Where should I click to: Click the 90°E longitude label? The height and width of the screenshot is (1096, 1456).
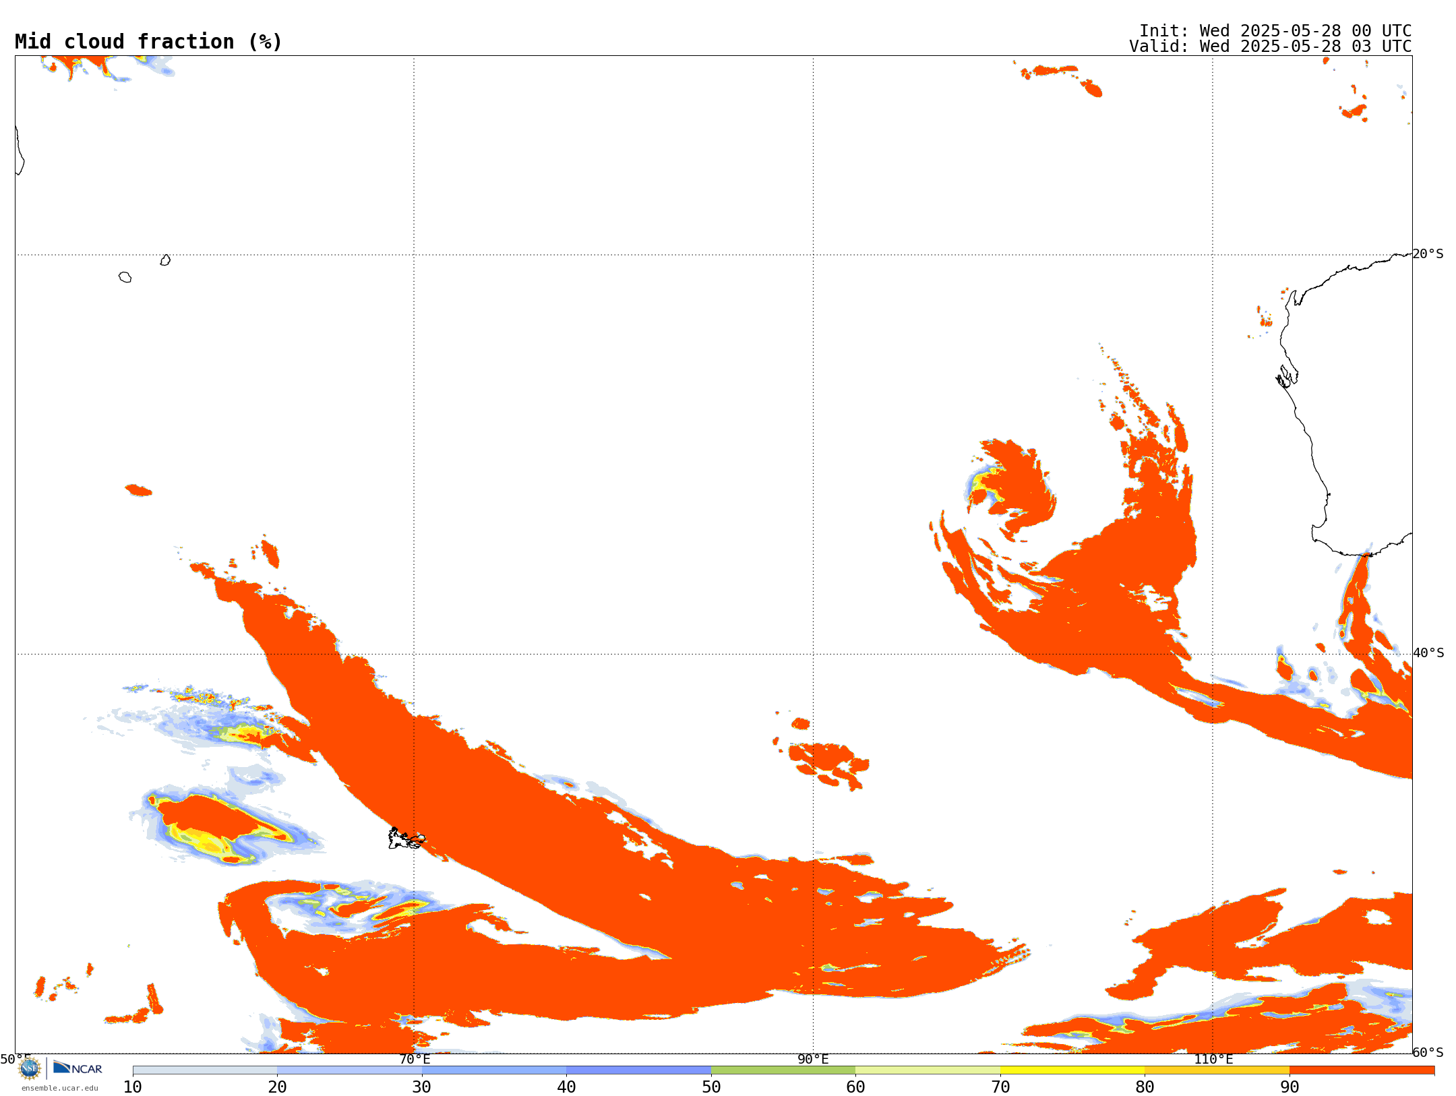[813, 1059]
